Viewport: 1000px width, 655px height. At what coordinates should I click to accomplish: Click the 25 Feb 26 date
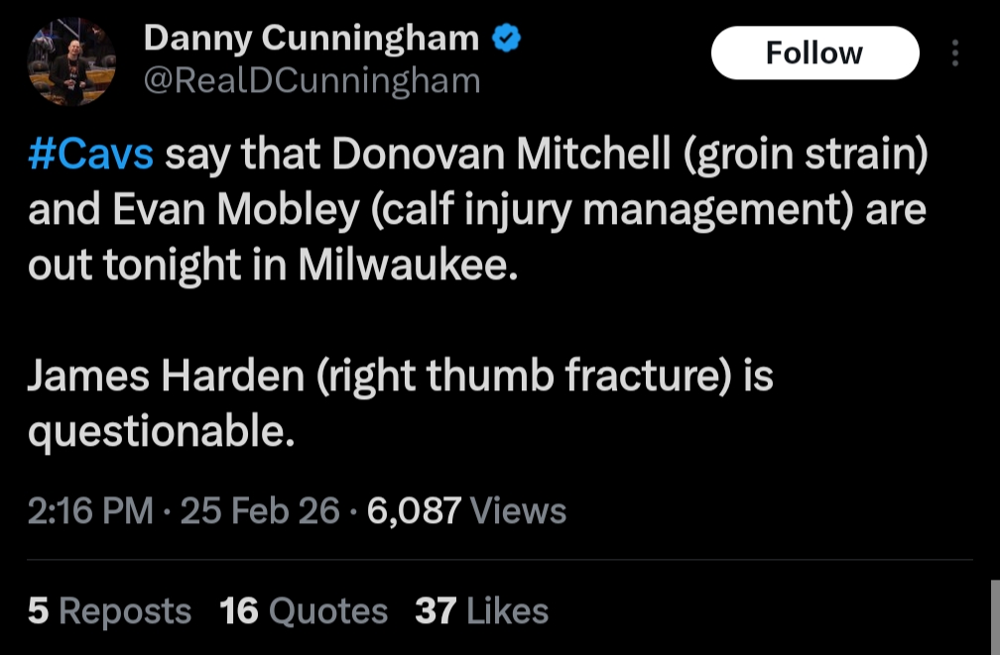click(261, 510)
